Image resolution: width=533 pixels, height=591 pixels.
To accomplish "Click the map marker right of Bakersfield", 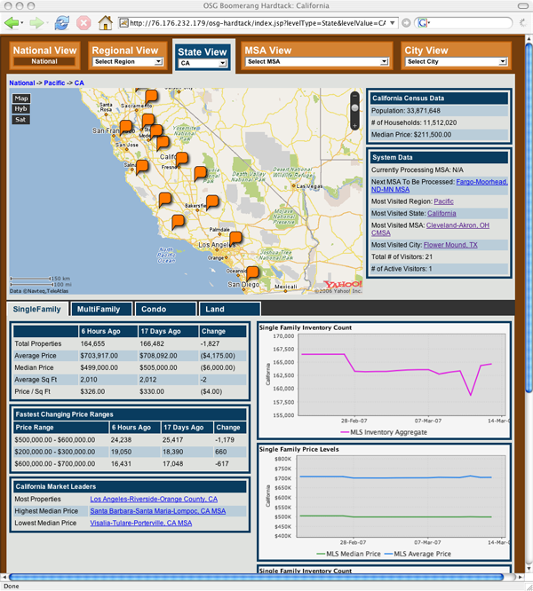I will pyautogui.click(x=212, y=202).
